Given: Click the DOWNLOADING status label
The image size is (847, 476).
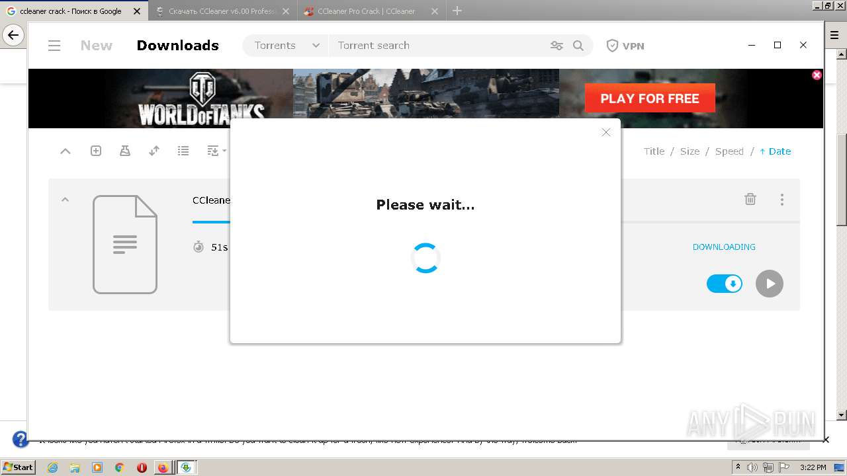Looking at the screenshot, I should pos(724,247).
